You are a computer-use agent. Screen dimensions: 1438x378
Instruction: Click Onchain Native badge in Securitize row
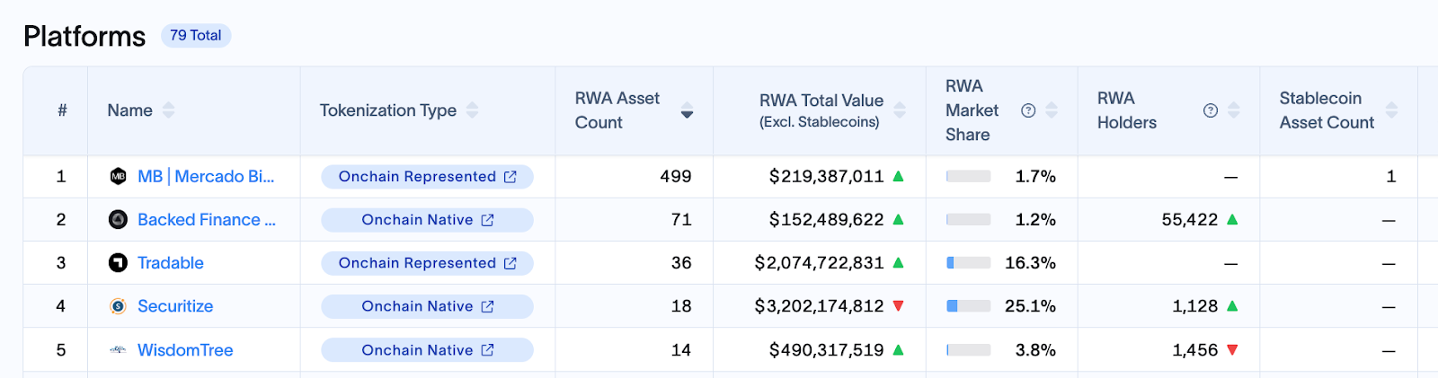(427, 306)
